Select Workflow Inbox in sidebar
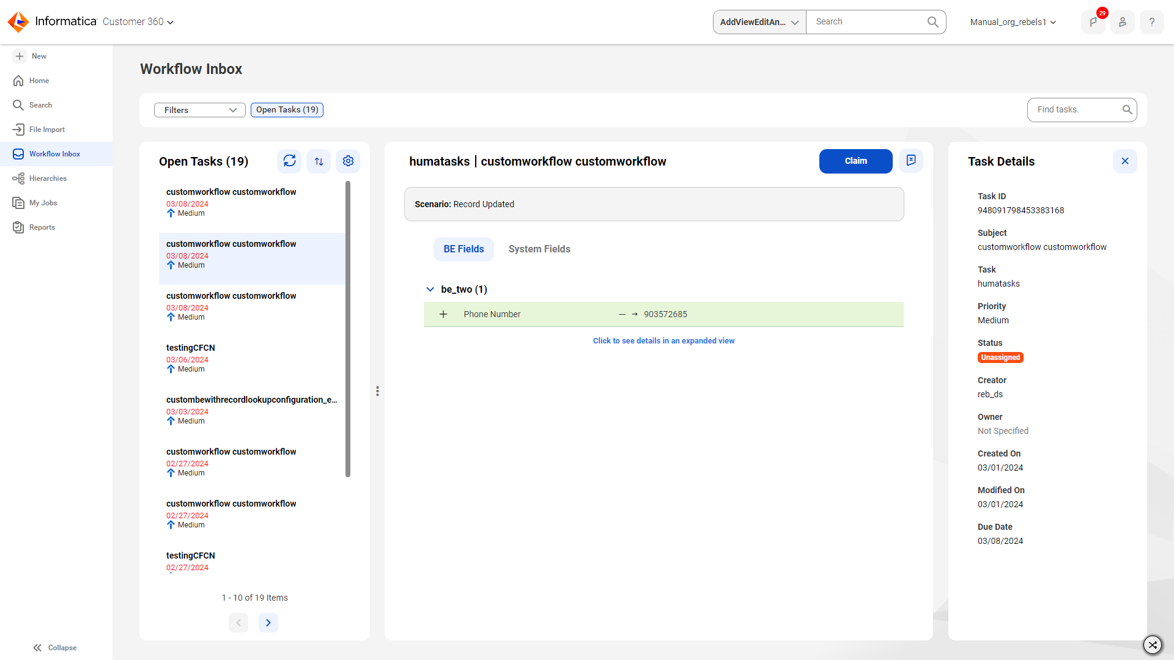This screenshot has height=660, width=1174. tap(56, 154)
